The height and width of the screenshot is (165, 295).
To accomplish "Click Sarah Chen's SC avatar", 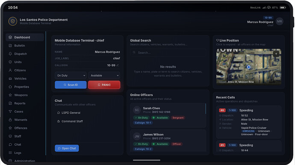I will tap(137, 110).
